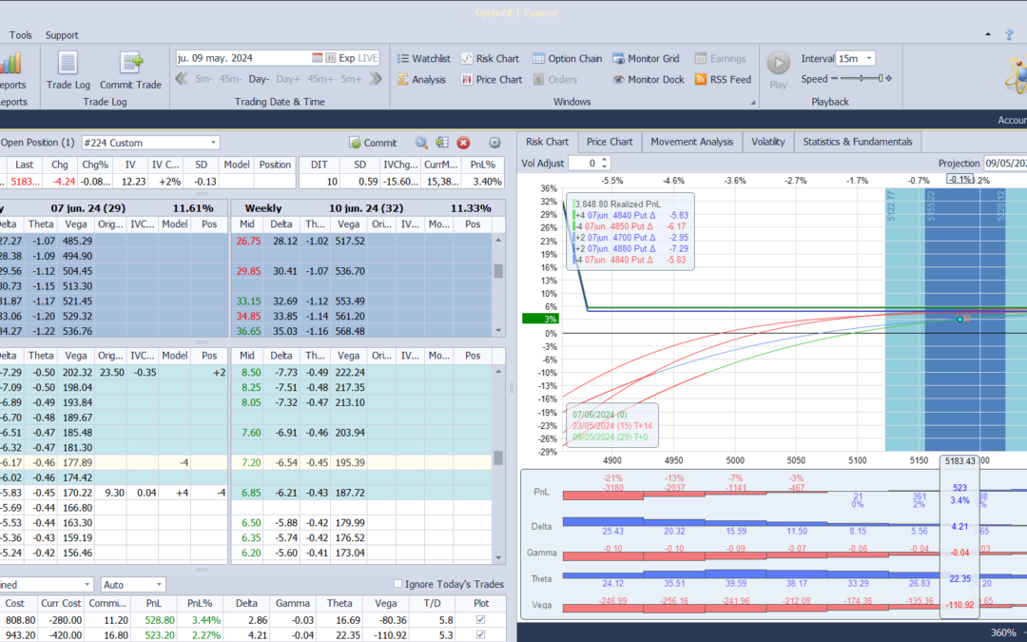Step back 45 minutes with 45m-
1027x642 pixels.
click(x=230, y=79)
